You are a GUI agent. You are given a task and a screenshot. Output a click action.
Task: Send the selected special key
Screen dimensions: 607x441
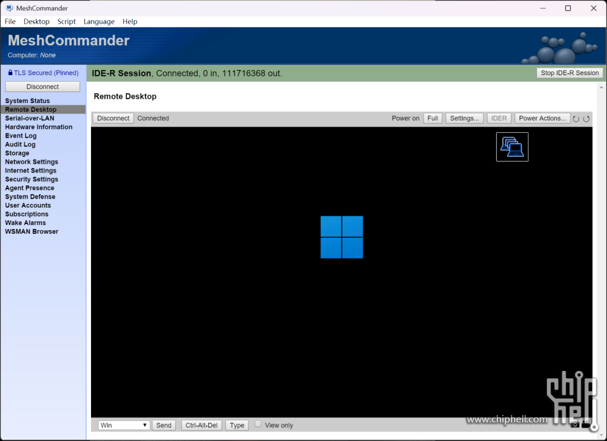(x=164, y=425)
